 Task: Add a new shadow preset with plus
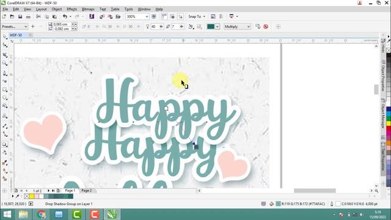coord(32,26)
